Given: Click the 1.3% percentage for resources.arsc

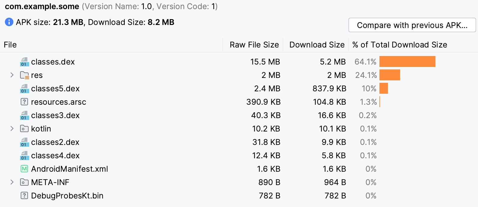Looking at the screenshot, I should (x=368, y=102).
